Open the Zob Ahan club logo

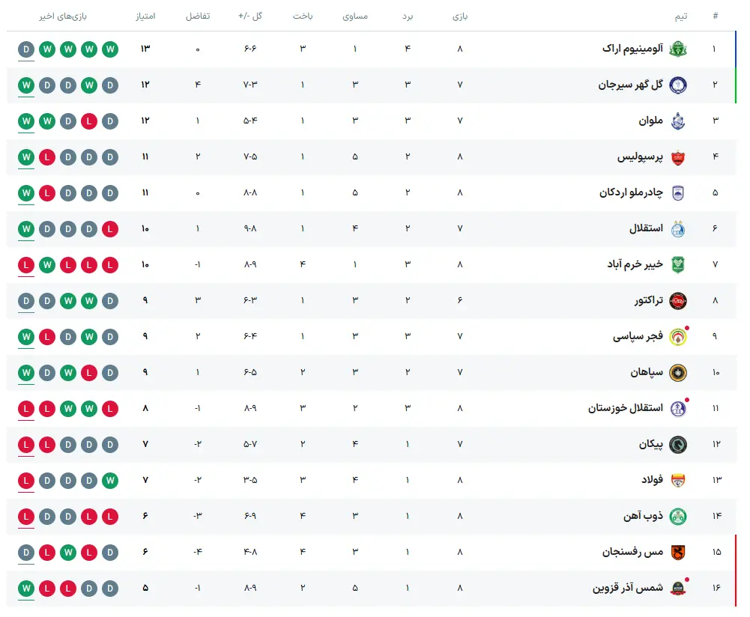[x=677, y=516]
